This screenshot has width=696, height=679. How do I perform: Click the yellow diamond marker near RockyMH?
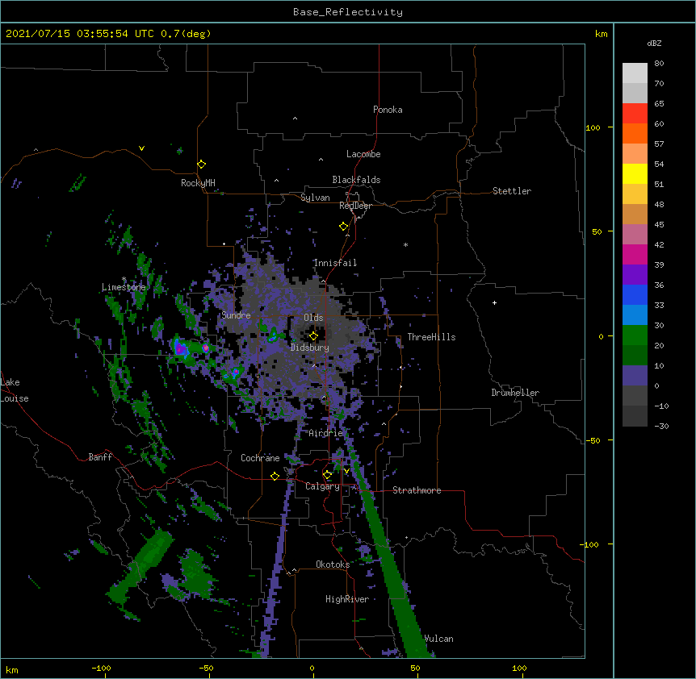[201, 165]
